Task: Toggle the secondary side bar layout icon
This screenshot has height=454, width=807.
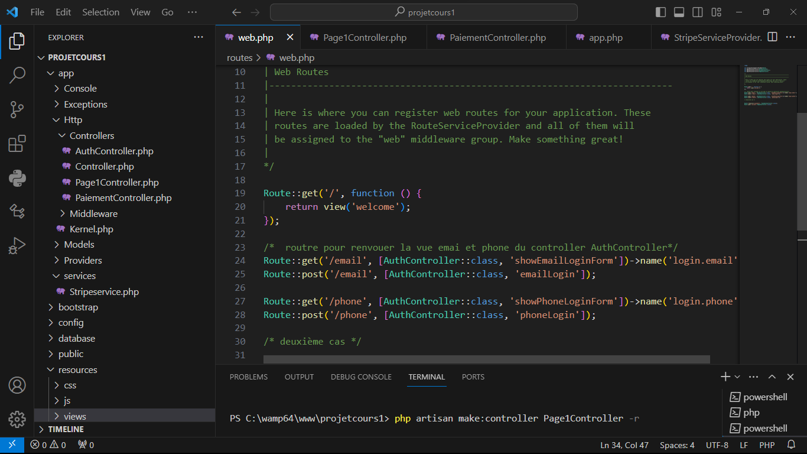Action: click(x=698, y=12)
